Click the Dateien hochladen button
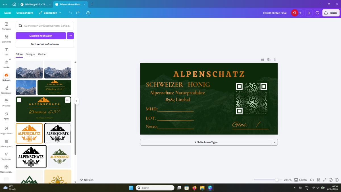Screen dimensions: 341x192 (x=41, y=36)
